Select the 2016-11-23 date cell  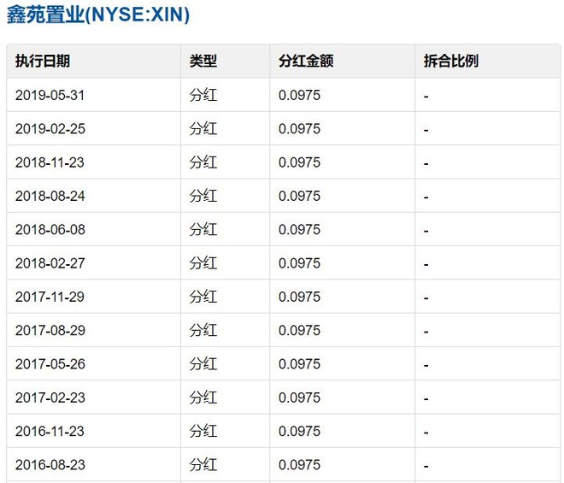click(50, 431)
